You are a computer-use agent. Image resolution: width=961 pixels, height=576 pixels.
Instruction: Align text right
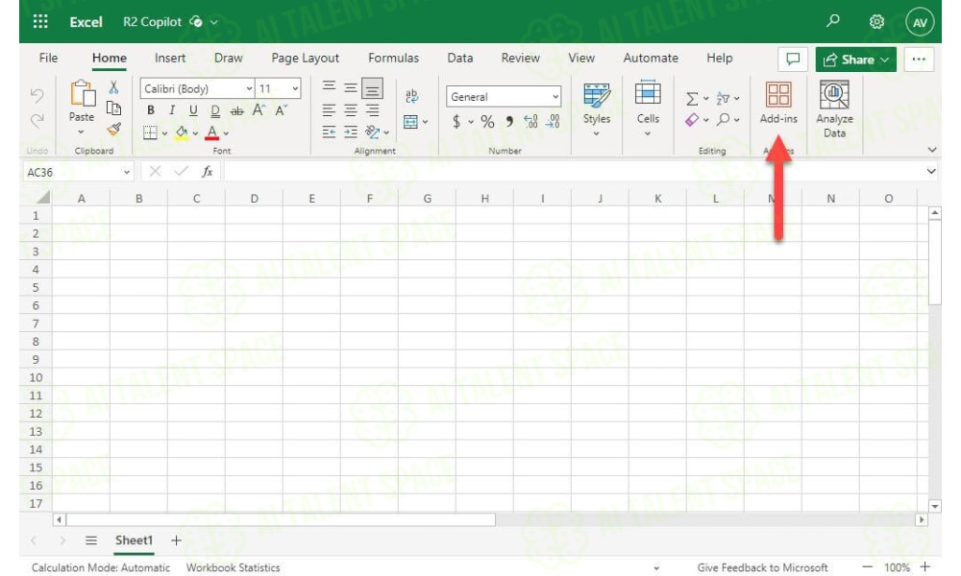point(372,110)
